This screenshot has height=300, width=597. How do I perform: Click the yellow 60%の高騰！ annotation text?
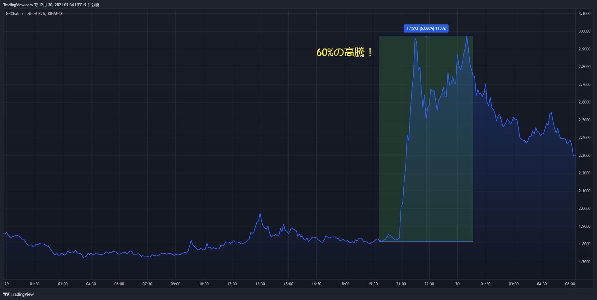click(x=345, y=52)
